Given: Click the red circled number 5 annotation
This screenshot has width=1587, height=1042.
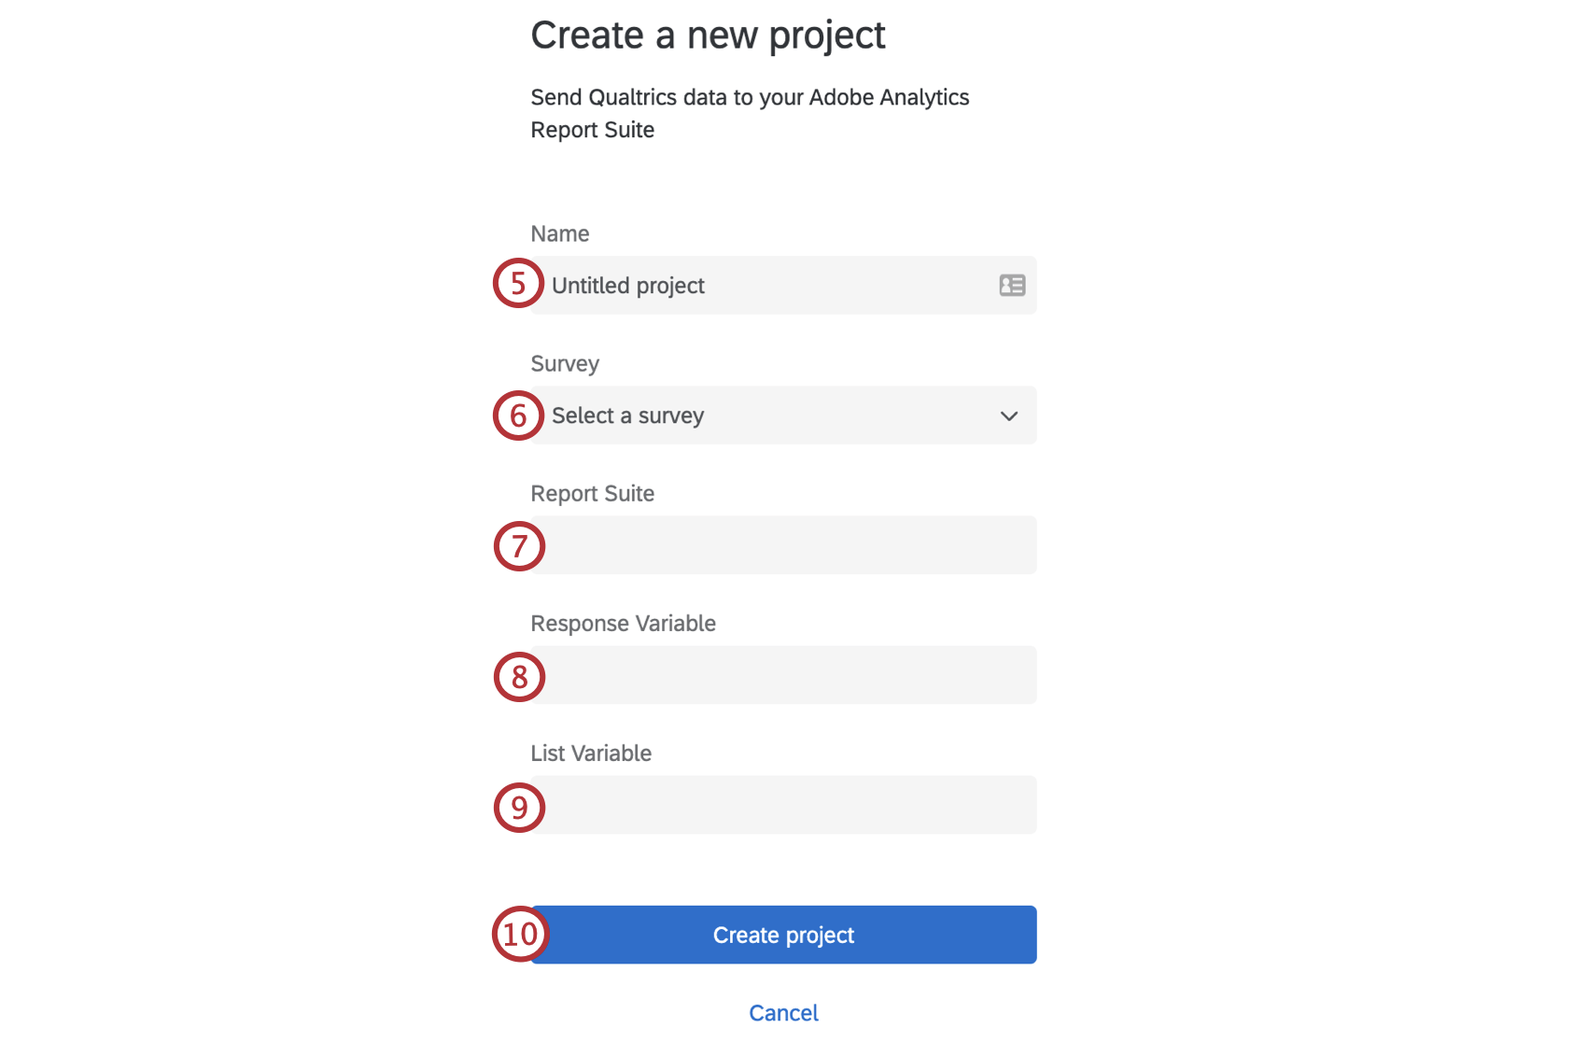Looking at the screenshot, I should [x=518, y=283].
